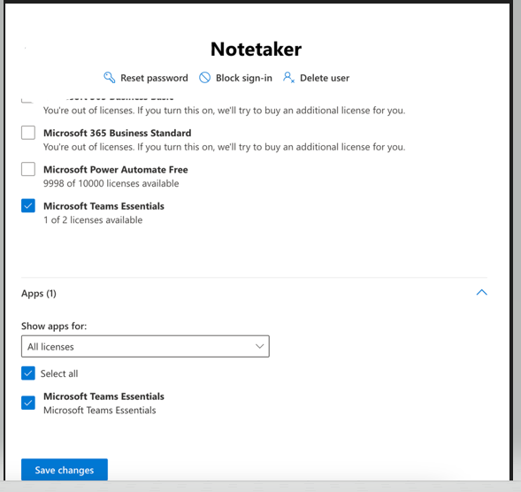
Task: Click the Select all label text
Action: 59,373
